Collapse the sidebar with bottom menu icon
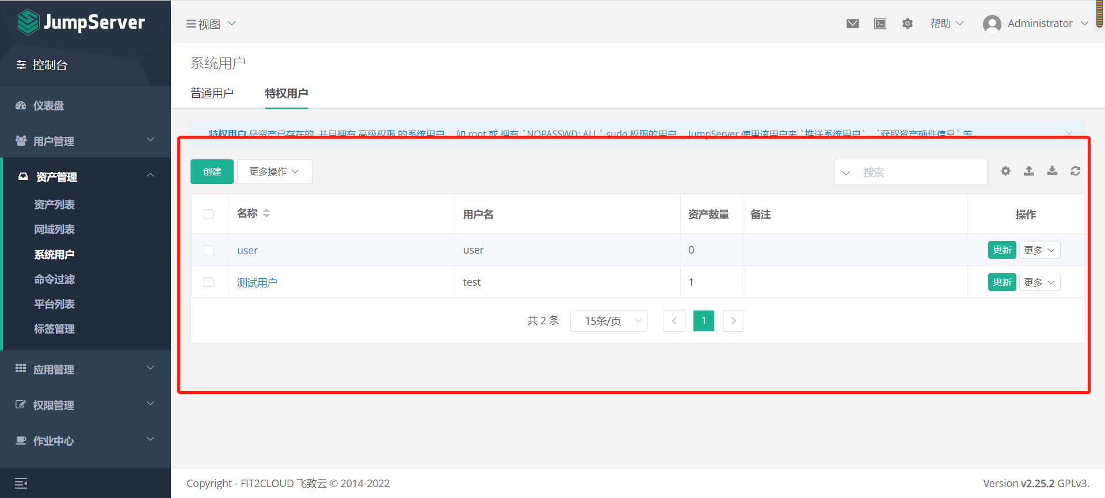The image size is (1105, 498). coord(21,484)
